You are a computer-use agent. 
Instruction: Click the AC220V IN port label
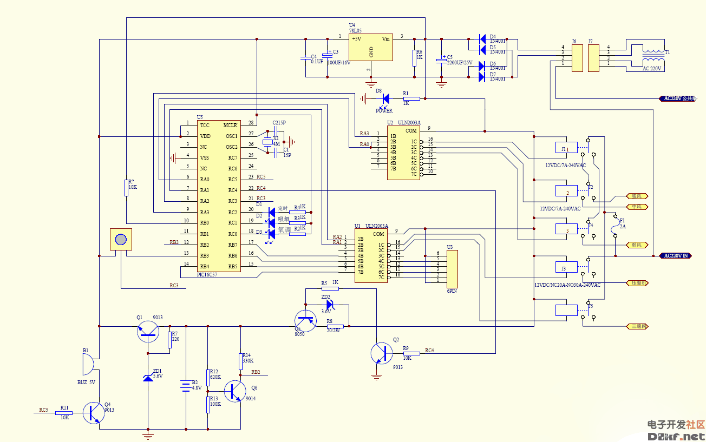pyautogui.click(x=676, y=255)
